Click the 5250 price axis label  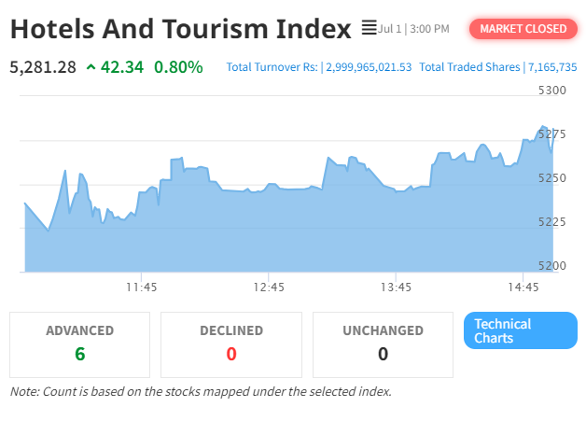click(552, 178)
